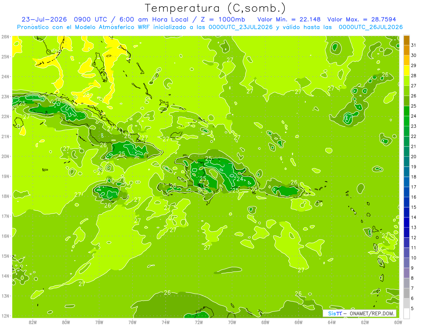Click the legend value 12 on the color scale
The height and width of the screenshot is (327, 423).
(413, 237)
